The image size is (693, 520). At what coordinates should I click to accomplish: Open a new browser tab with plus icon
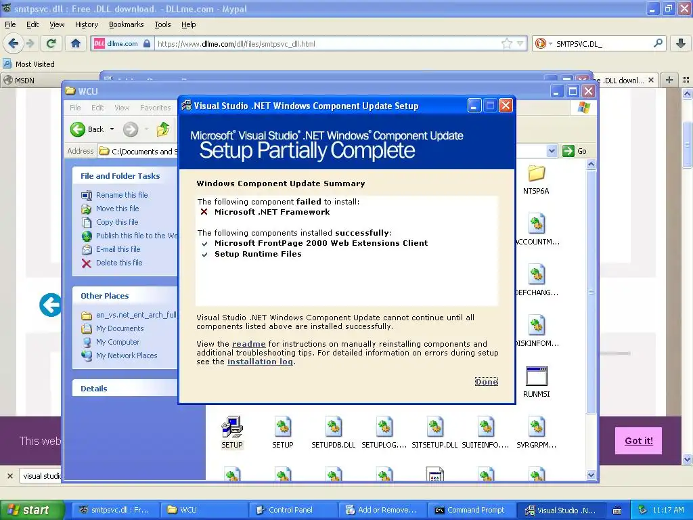coord(669,80)
